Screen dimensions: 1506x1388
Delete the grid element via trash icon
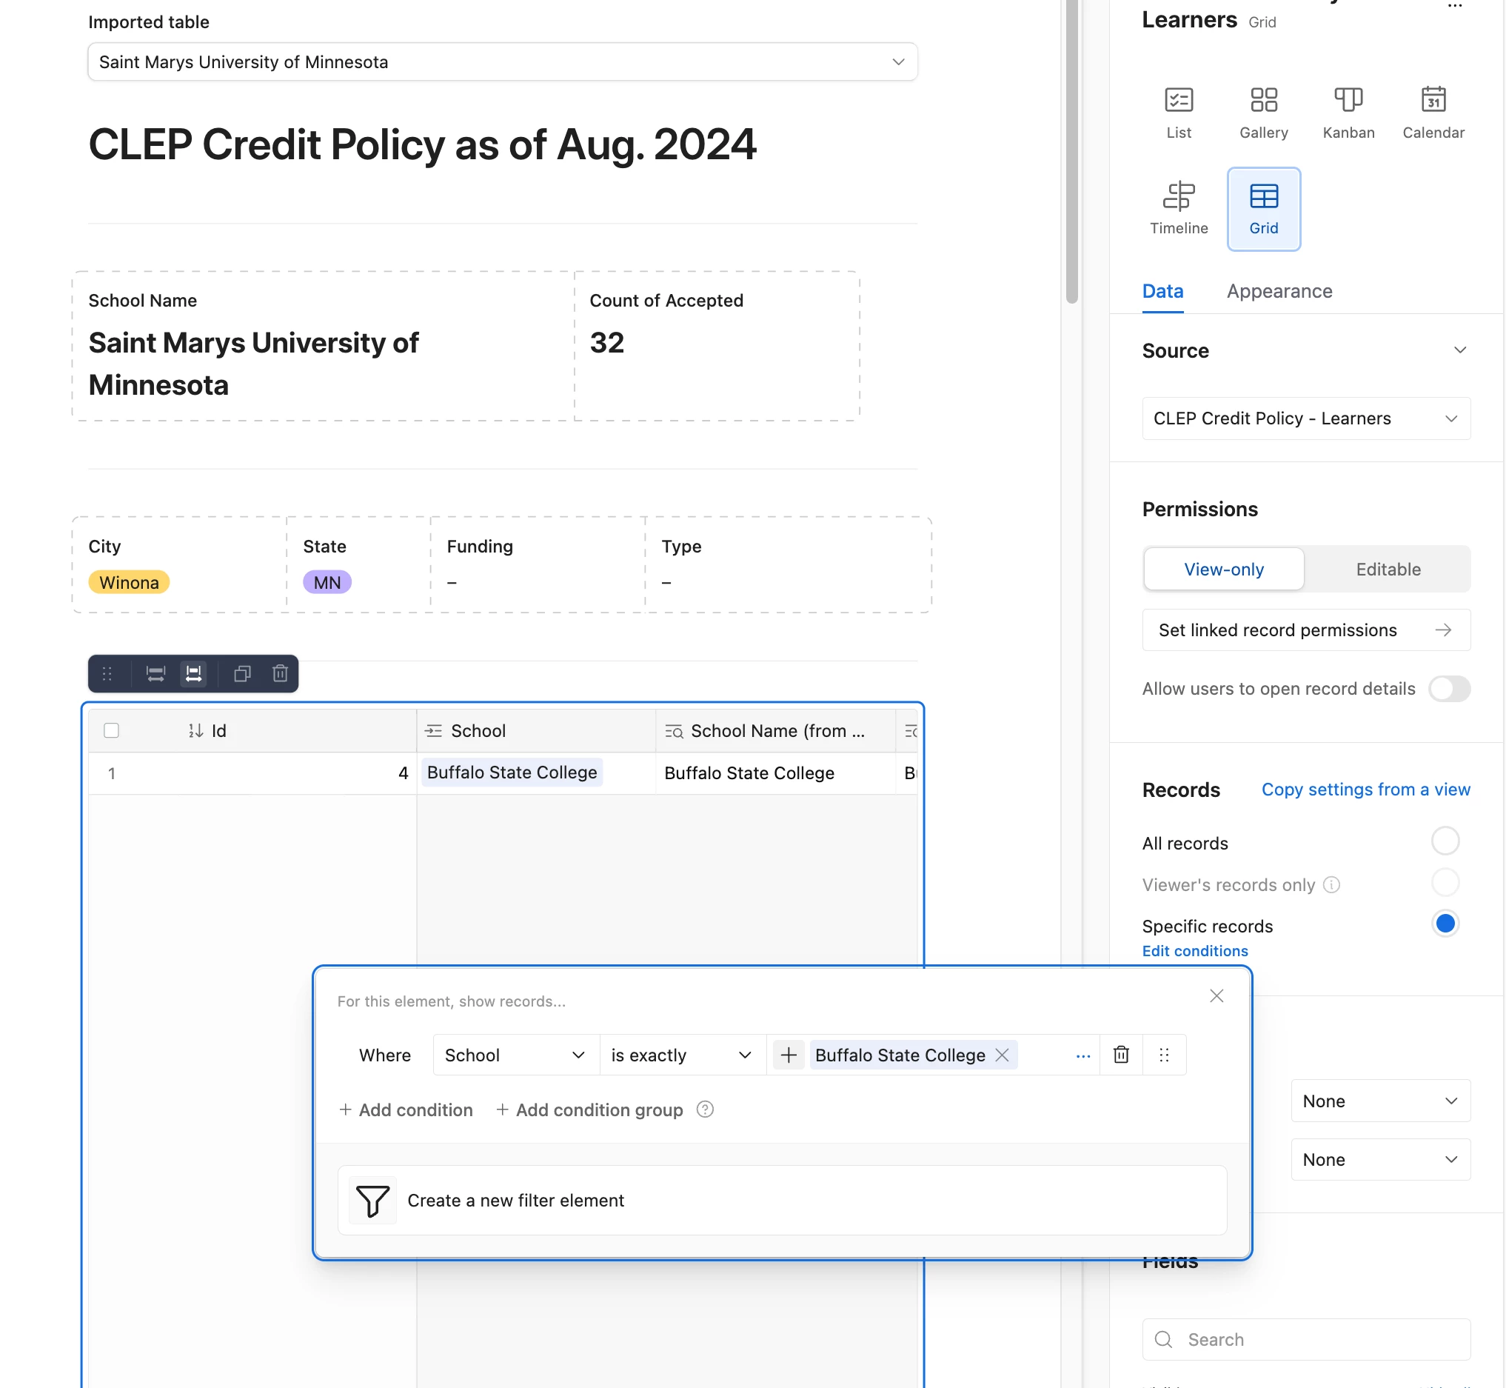[280, 674]
